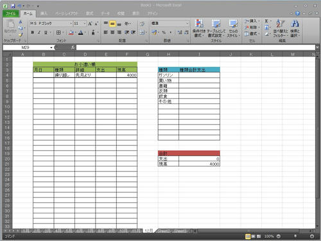Click the Insert Function fx icon

click(73, 48)
